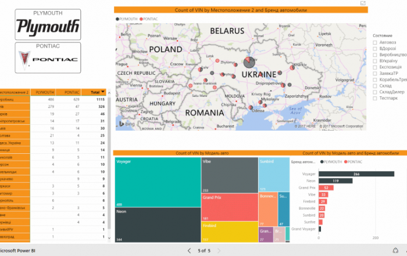Image resolution: width=407 pixels, height=256 pixels.
Task: Select the Plymouth brand logo tile
Action: click(x=48, y=24)
